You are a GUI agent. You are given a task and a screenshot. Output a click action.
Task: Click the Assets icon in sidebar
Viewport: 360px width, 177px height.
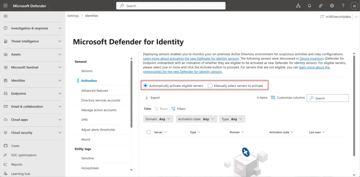(x=6, y=54)
